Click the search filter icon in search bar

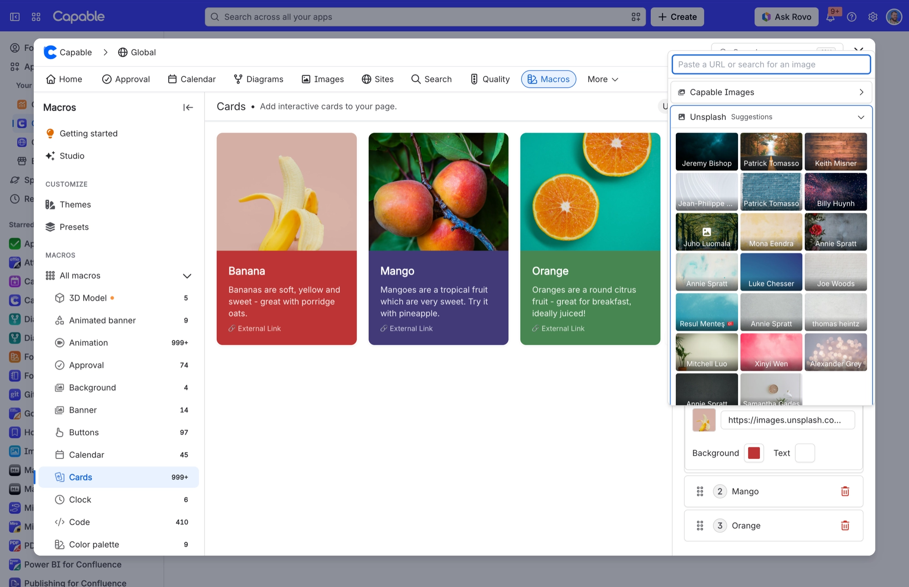coord(636,17)
